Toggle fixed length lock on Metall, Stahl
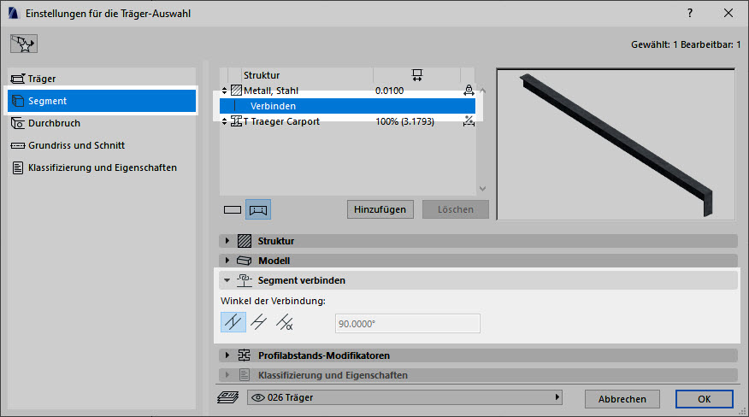Screen dimensions: 749x417 click(x=469, y=91)
